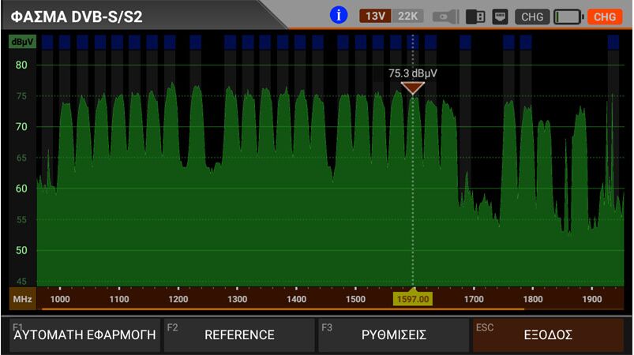Screen dimensions: 634x355
Task: Click the red triangle marker at 75.3 dBµV
Action: point(412,88)
